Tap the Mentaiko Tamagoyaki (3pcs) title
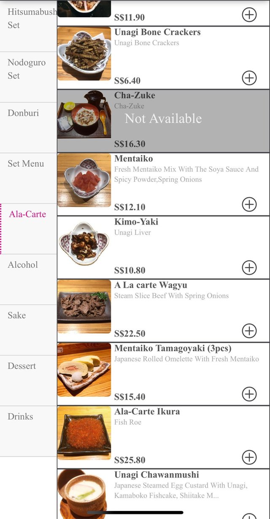This screenshot has width=270, height=519. (173, 349)
